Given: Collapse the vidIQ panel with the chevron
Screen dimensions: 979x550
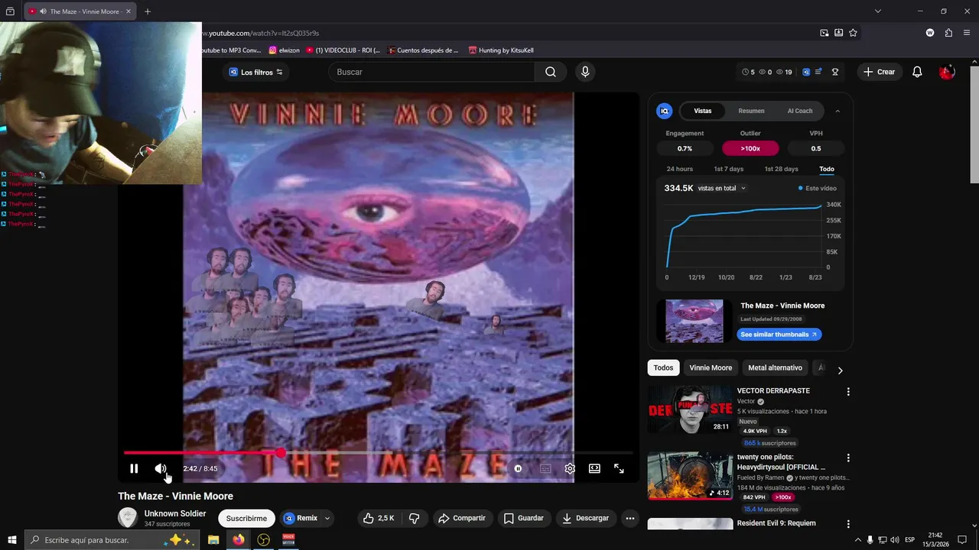Looking at the screenshot, I should [x=838, y=111].
